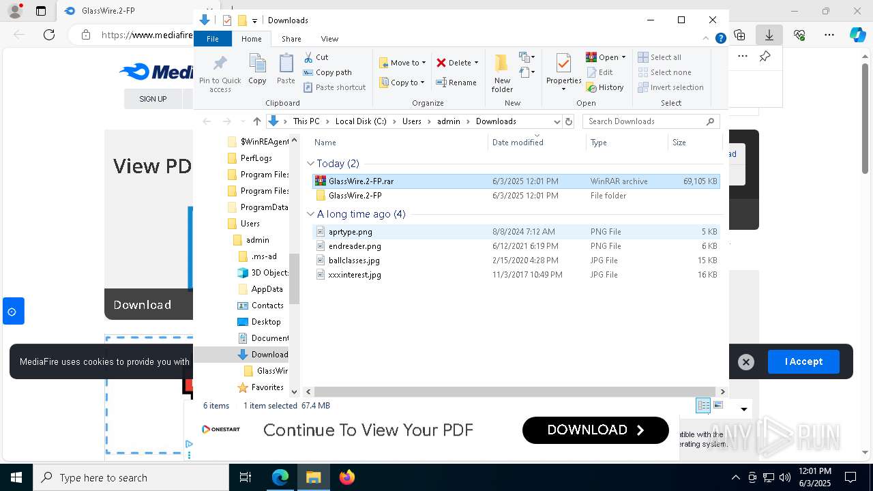Click the horizontal scrollbar in file list
873x491 pixels.
point(515,391)
